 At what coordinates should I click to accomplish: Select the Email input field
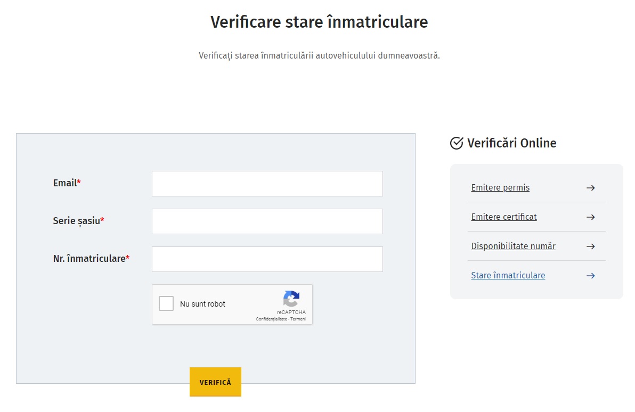click(x=267, y=183)
